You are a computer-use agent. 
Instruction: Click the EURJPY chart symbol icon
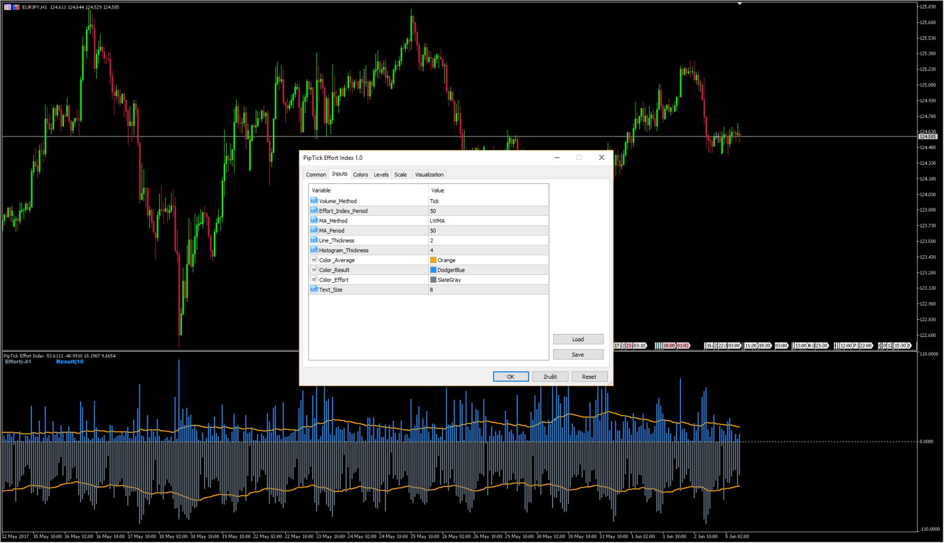(8, 7)
